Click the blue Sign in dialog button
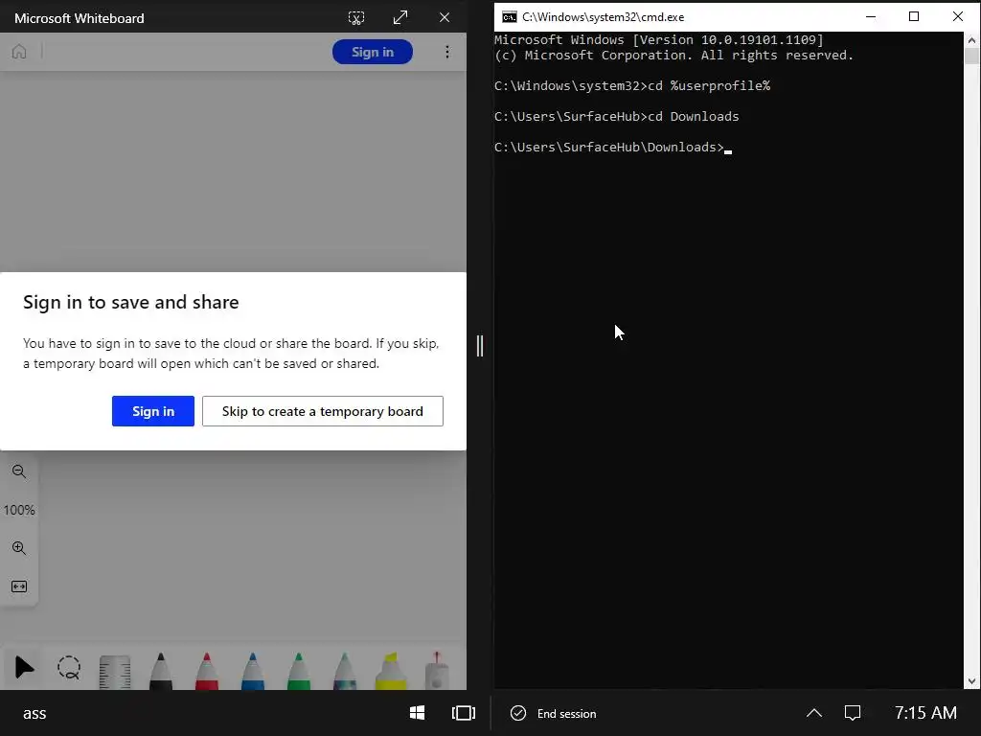Screen dimensions: 981x736 [x=153, y=411]
